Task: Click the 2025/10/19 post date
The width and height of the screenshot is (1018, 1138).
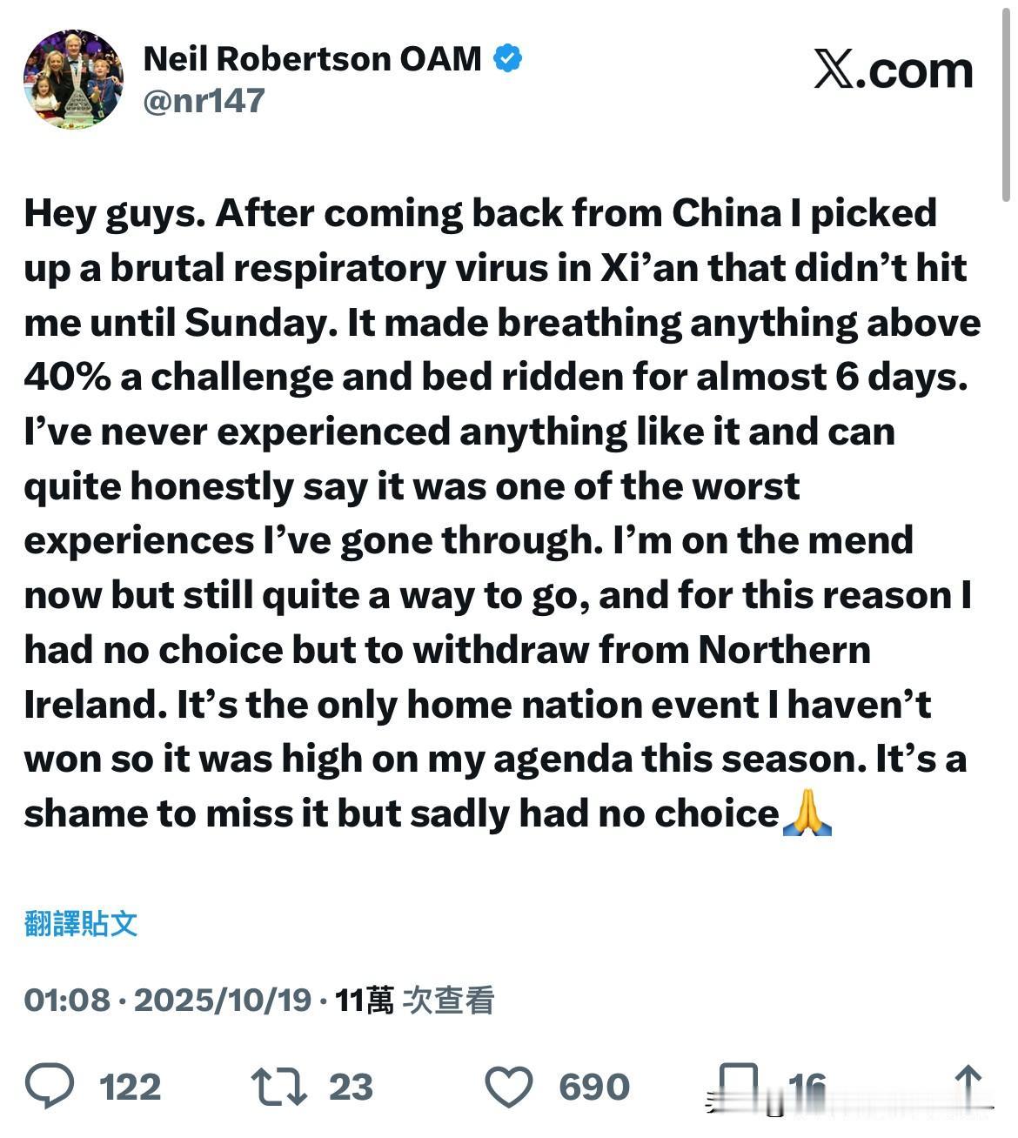Action: tap(222, 1001)
